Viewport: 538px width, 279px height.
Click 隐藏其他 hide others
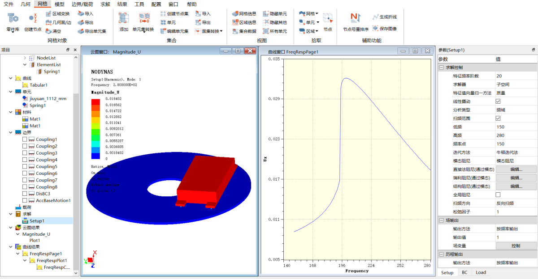(x=275, y=22)
